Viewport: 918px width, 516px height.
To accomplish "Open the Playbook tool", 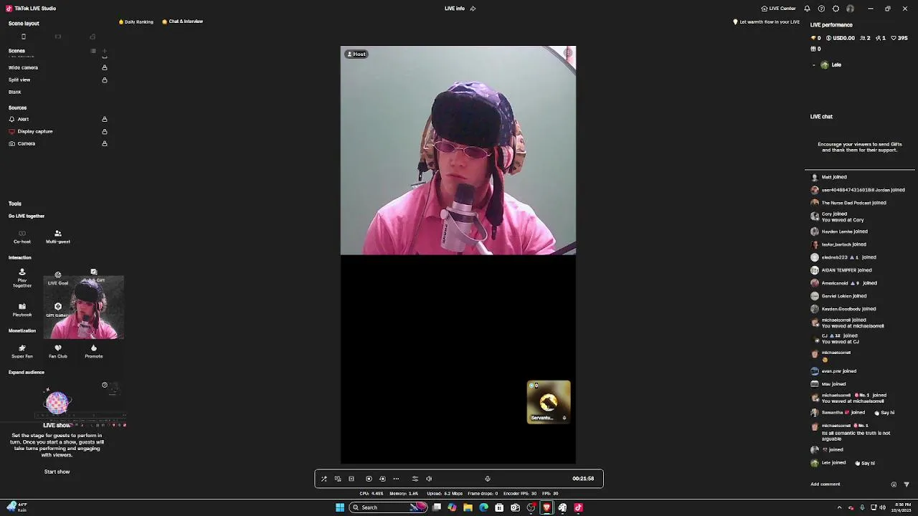I will click(22, 310).
